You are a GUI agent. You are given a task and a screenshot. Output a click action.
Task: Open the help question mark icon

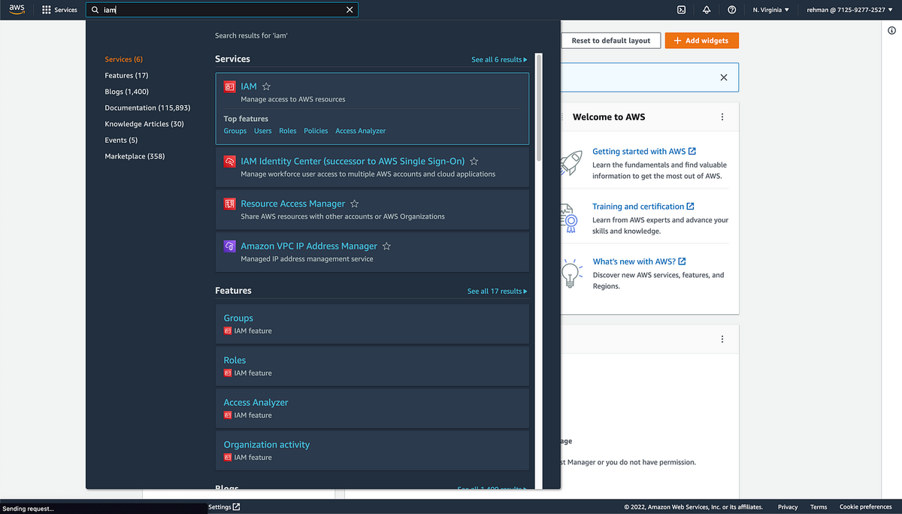point(732,10)
